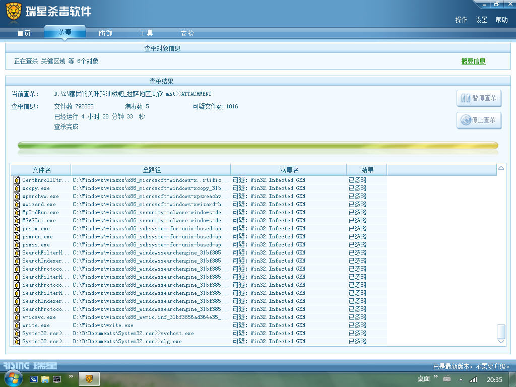The height and width of the screenshot is (387, 516).
Task: Select the xcopy.exe file name
Action: (x=36, y=188)
